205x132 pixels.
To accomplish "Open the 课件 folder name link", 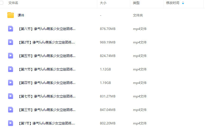I will pos(21,15).
